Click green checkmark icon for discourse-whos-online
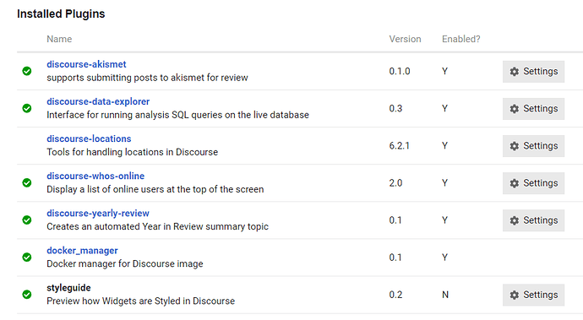The height and width of the screenshot is (320, 583). [x=27, y=182]
